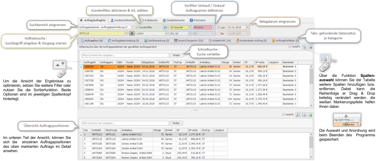
Task: Sort by the AuftragsNr column header
Action: 91,62
